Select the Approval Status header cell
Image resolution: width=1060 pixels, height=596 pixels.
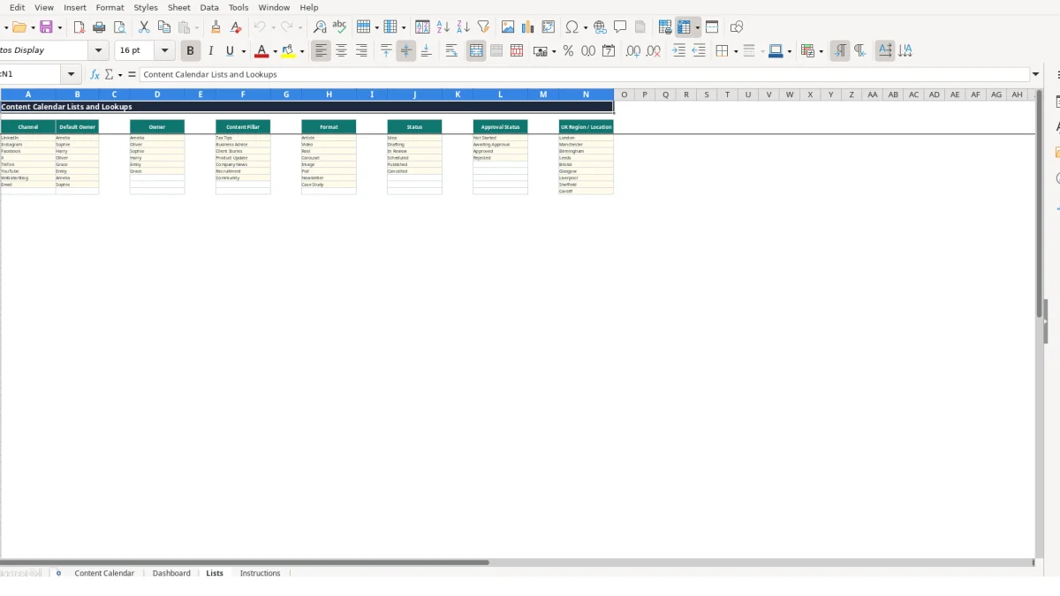tap(500, 126)
